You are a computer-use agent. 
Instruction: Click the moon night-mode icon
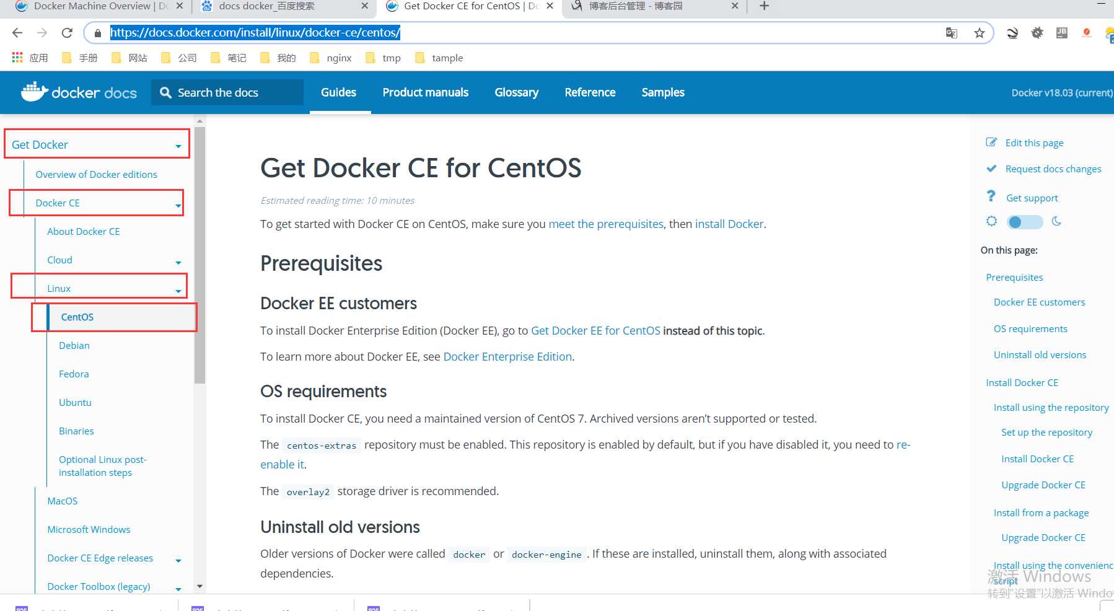point(1056,221)
